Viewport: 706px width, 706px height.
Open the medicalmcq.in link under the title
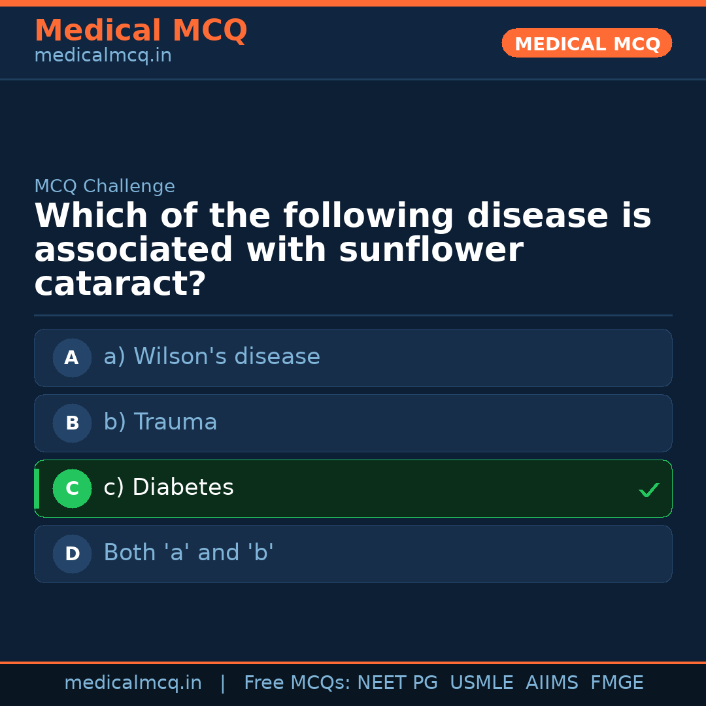click(x=103, y=56)
